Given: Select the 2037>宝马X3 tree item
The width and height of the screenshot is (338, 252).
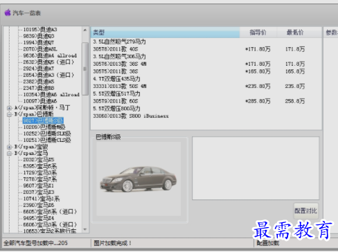Looking at the screenshot, I should [39, 192].
